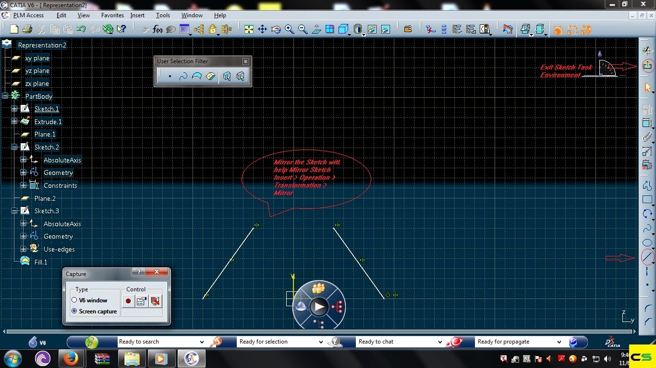Open Firefox from the Windows taskbar

[72, 358]
